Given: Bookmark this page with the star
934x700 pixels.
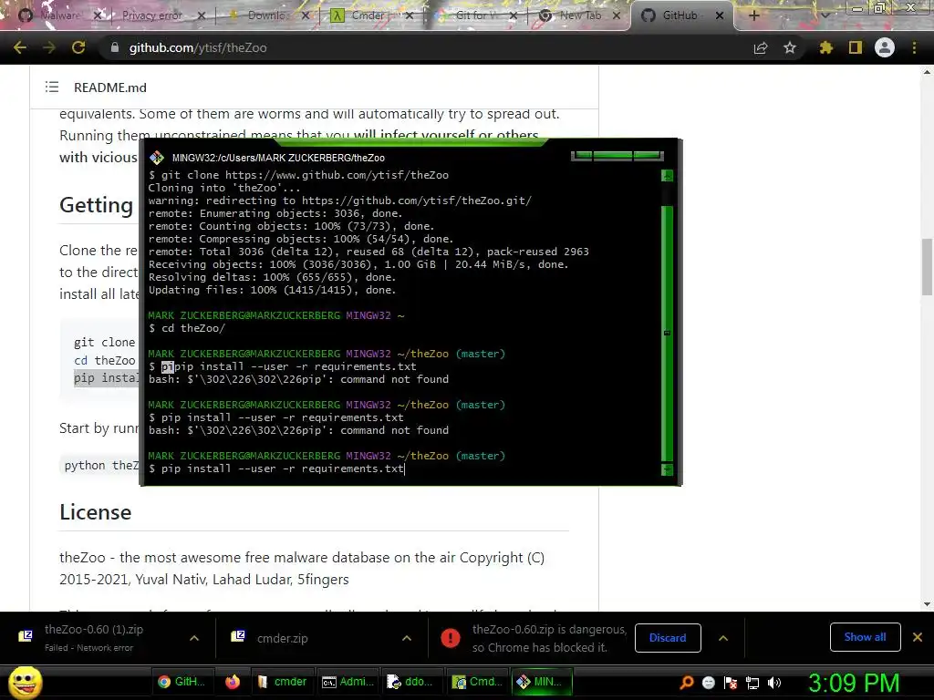Looking at the screenshot, I should [x=790, y=47].
